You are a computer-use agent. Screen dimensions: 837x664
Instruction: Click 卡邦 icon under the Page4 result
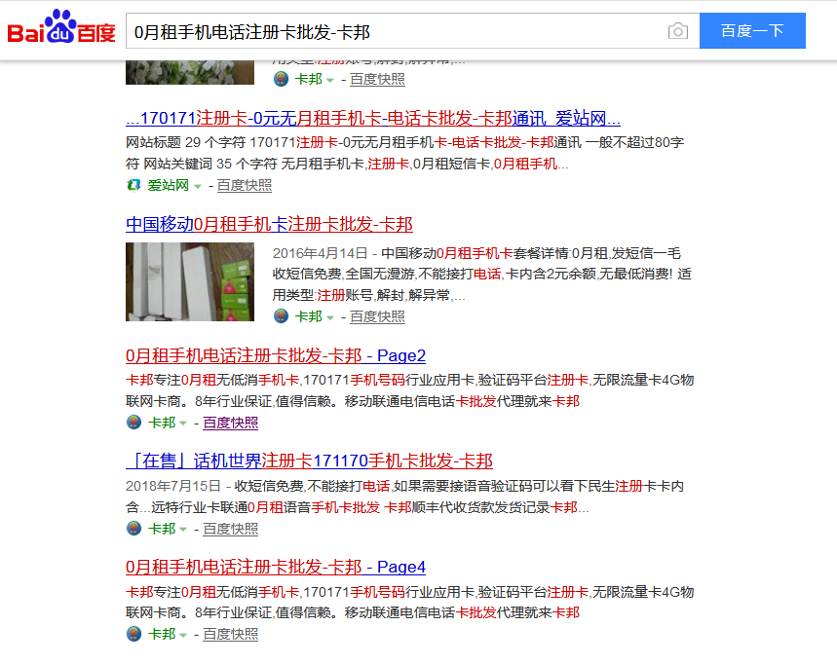pos(133,634)
